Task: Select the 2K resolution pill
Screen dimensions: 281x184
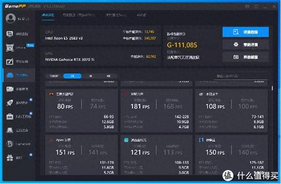Action: click(72, 76)
